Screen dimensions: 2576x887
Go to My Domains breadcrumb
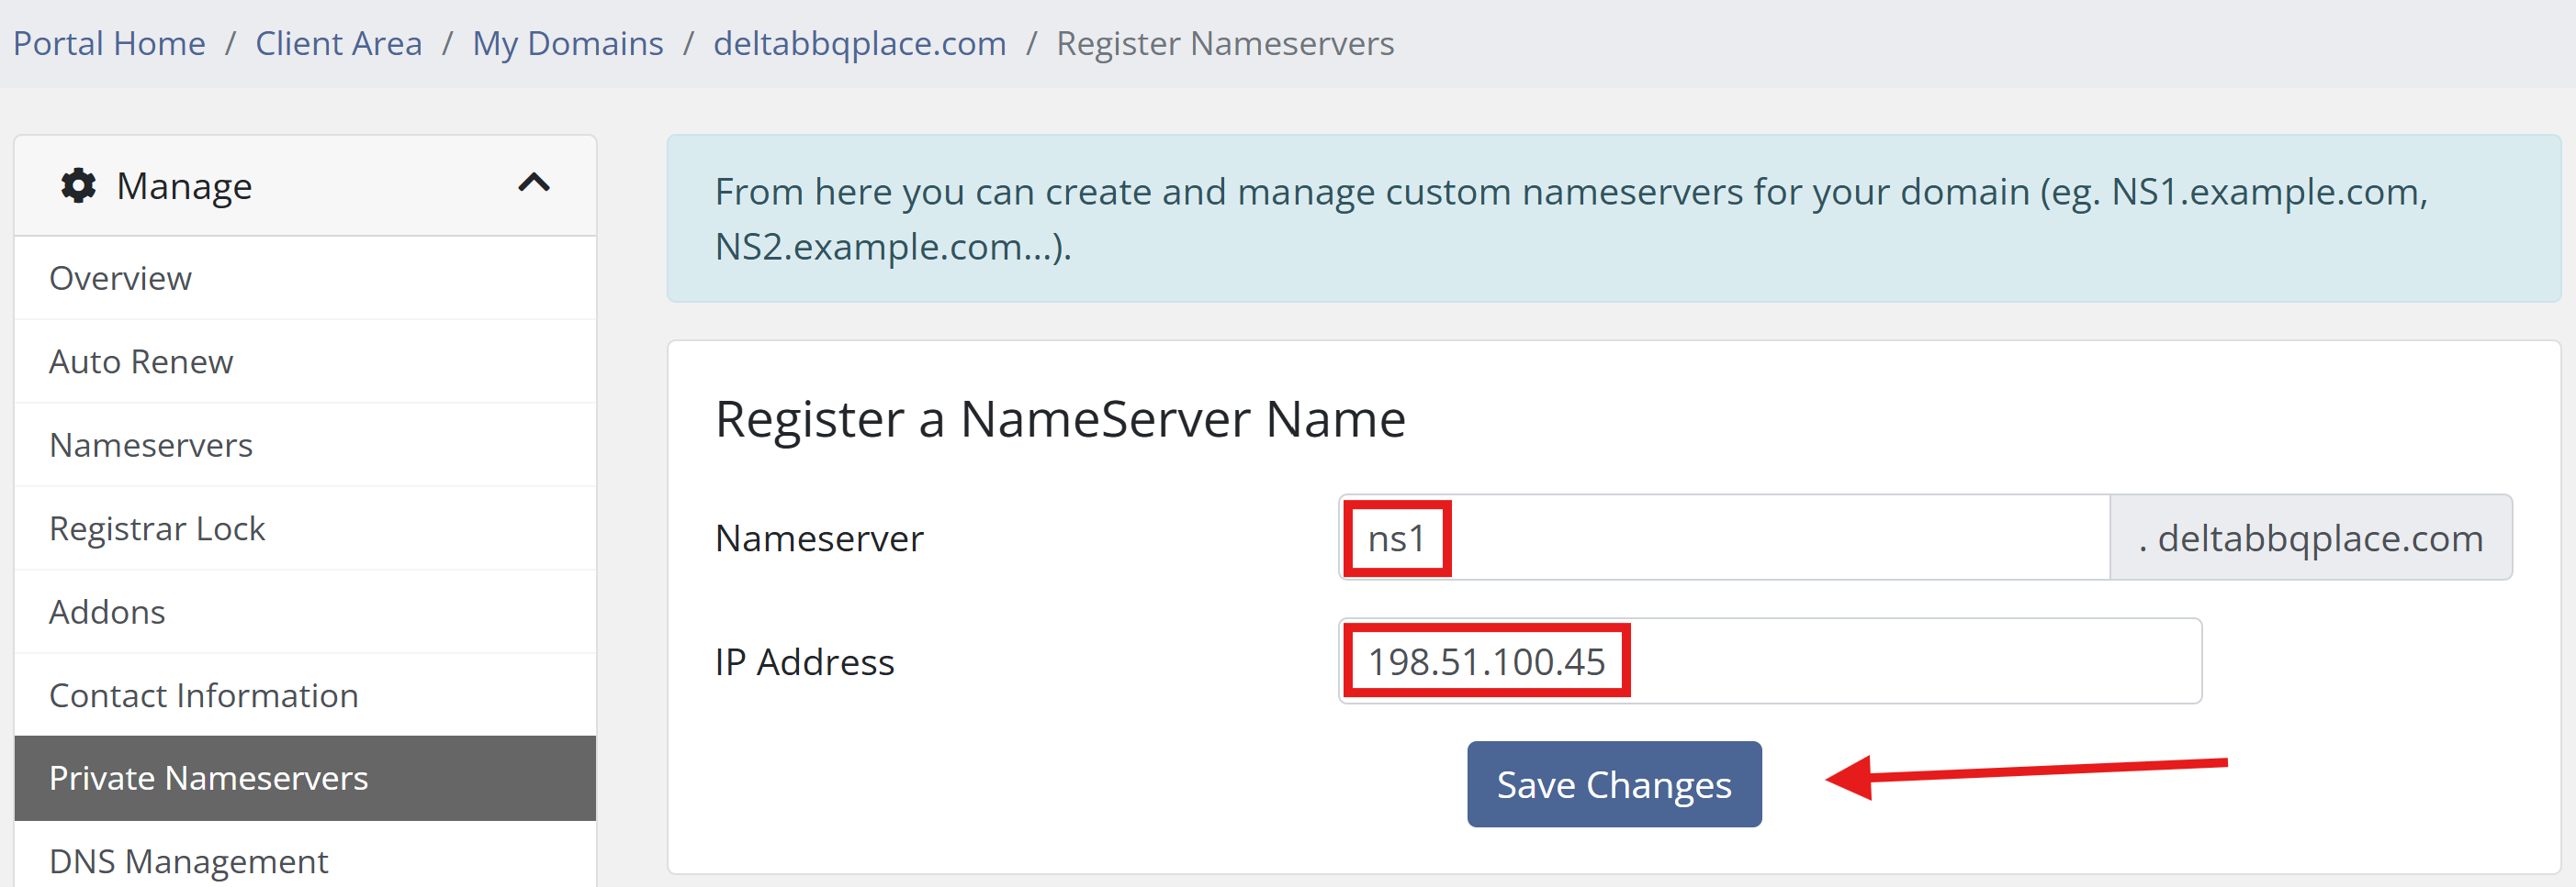point(567,44)
